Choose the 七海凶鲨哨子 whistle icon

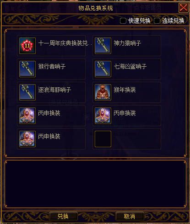(103, 69)
